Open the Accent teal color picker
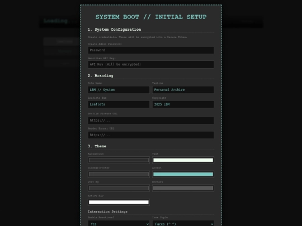 (183, 174)
